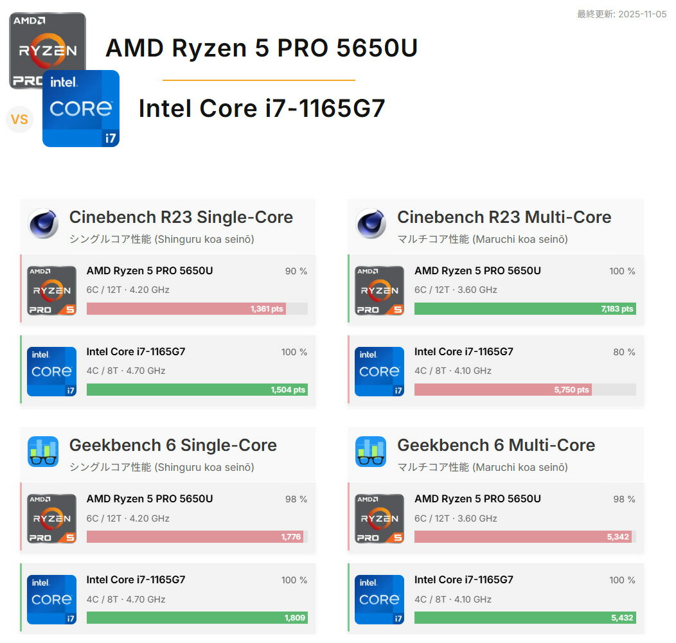Click the Cinebench R23 Multi-Core icon
Image resolution: width=676 pixels, height=643 pixels.
pos(371,224)
